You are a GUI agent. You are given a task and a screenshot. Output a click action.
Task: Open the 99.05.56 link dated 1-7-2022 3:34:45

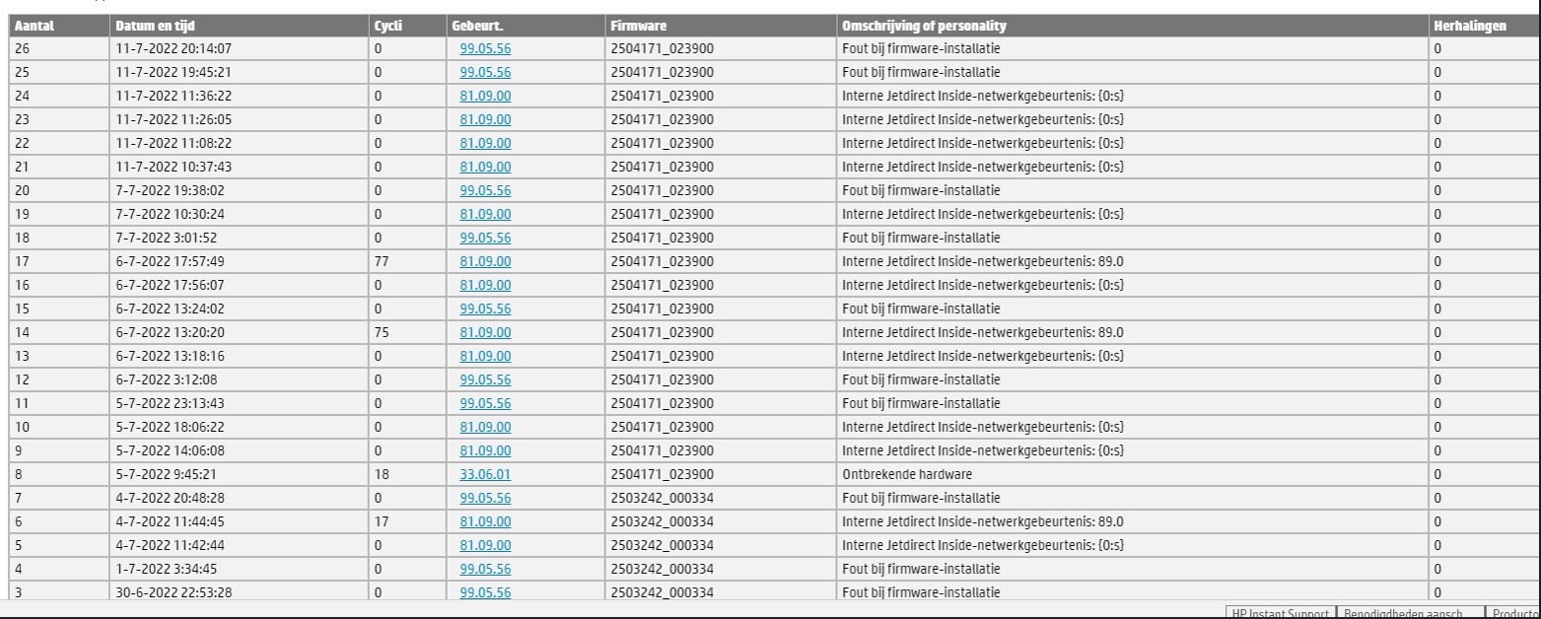click(485, 569)
